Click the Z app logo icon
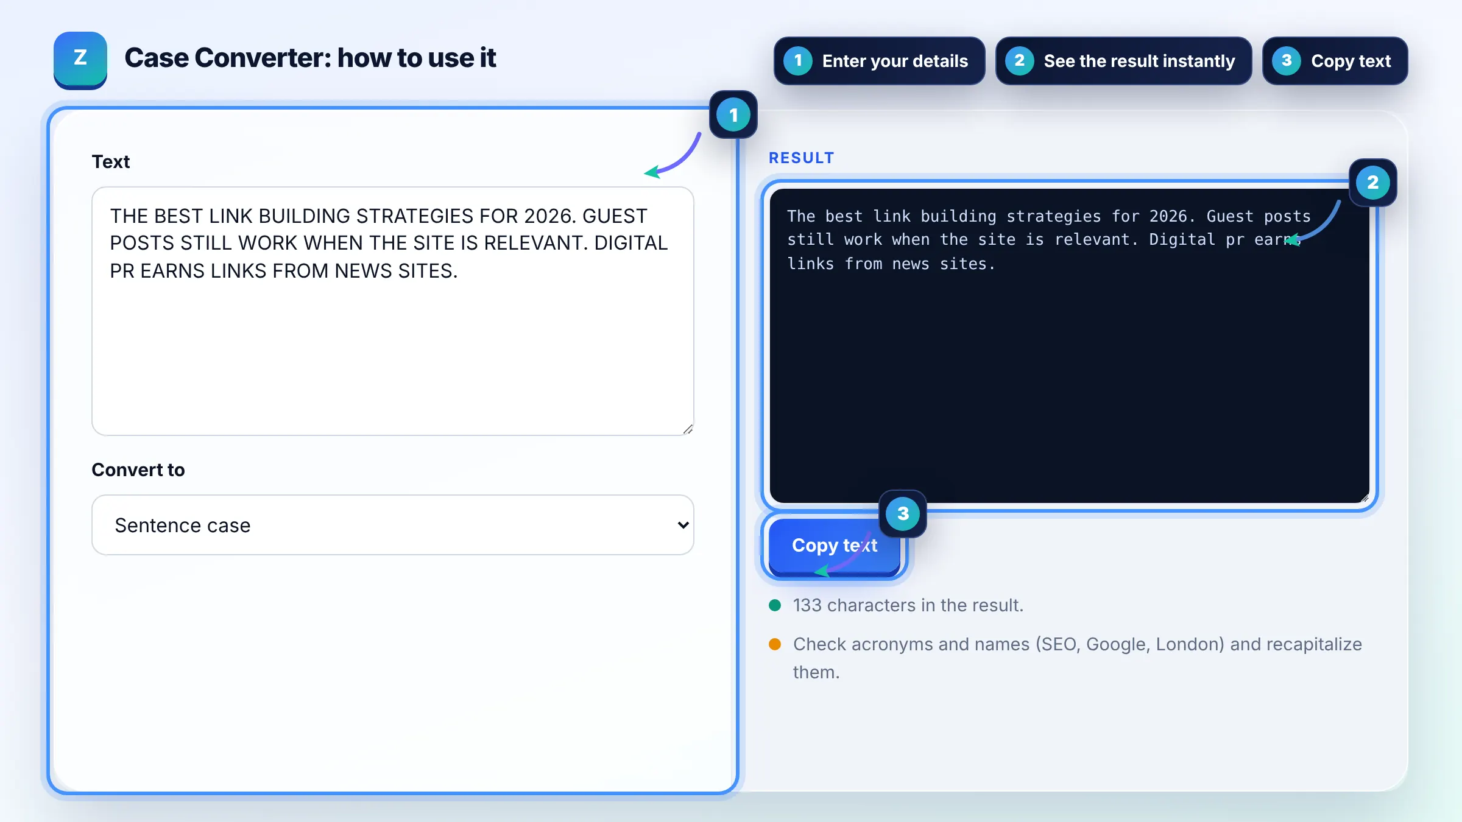Screen dimensions: 1462x822 coord(80,60)
